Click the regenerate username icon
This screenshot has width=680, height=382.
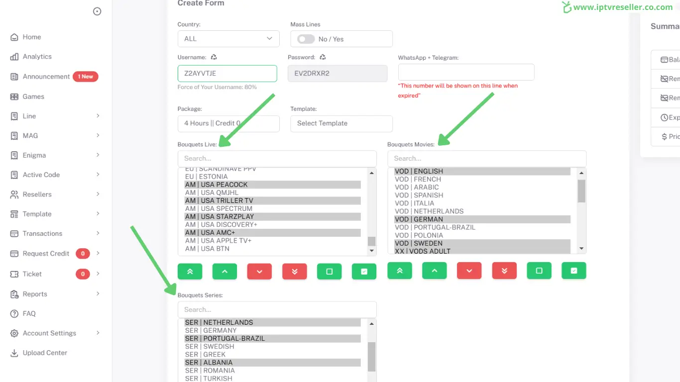pyautogui.click(x=214, y=57)
